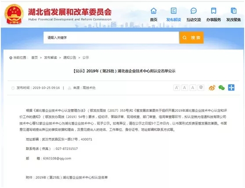Go to 发布解读 breadcrumb link
Viewport: 245px width, 188px height.
50,58
